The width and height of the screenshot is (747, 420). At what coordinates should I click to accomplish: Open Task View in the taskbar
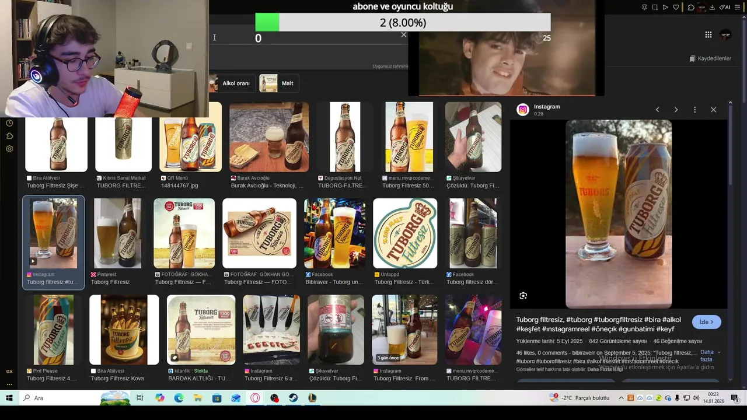140,398
